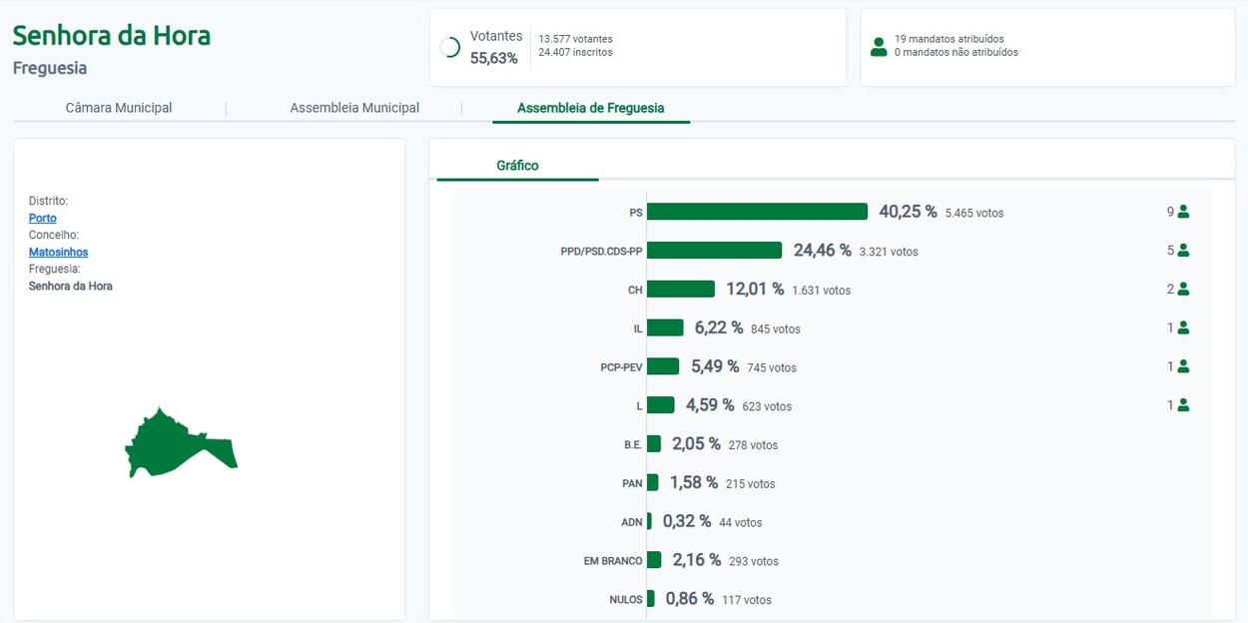Click the PS mandates person icon
Screen dimensions: 1248x623
coord(1183,212)
